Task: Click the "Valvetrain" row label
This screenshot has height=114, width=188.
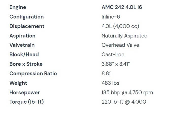Action: [x=22, y=45]
